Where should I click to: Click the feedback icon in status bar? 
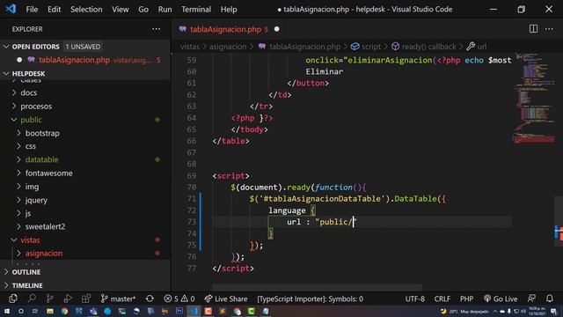click(531, 299)
